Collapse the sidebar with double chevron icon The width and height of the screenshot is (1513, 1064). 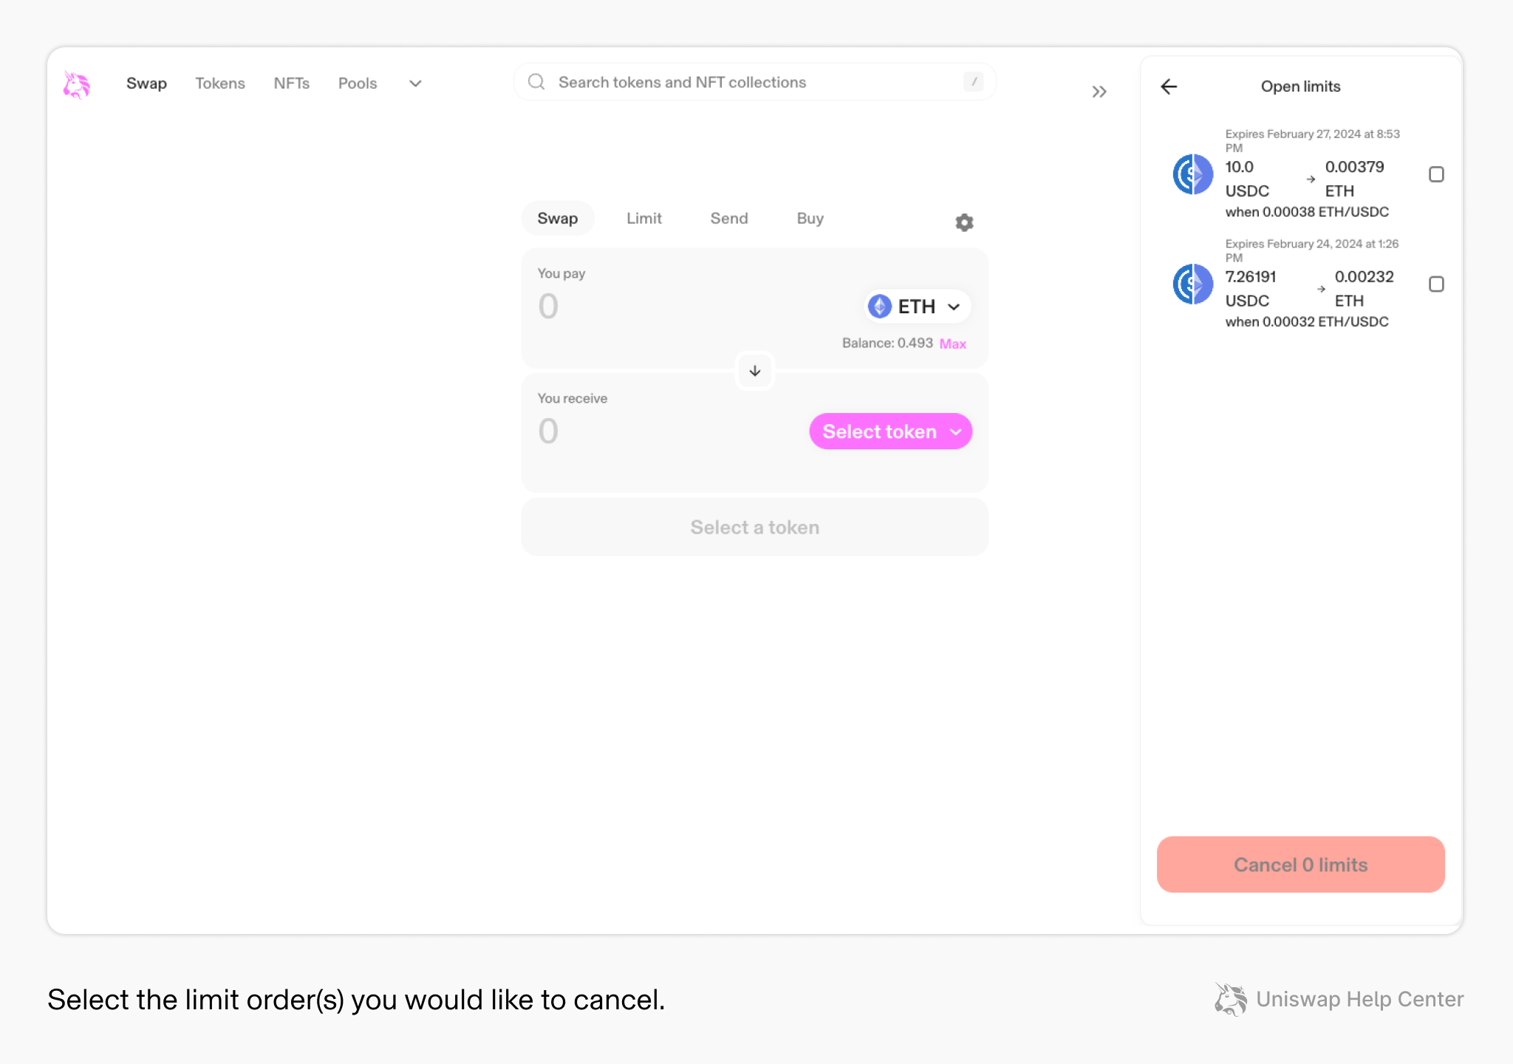pos(1099,92)
